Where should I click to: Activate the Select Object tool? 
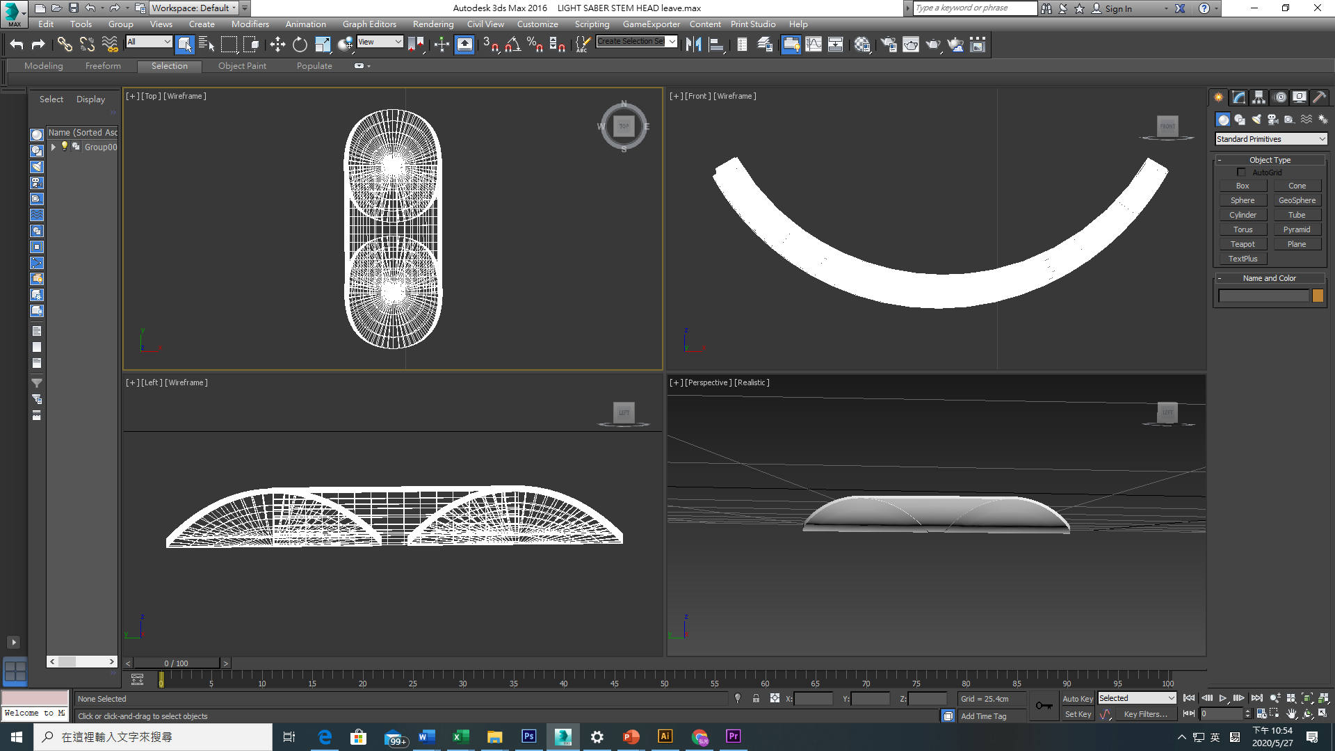[184, 45]
